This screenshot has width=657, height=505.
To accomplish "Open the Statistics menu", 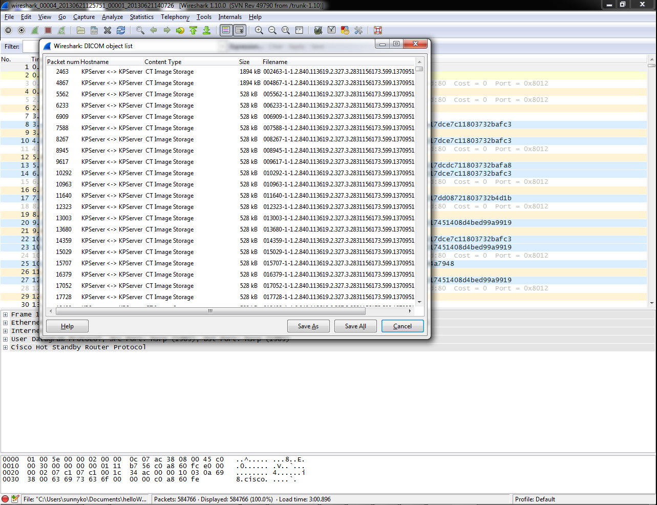I will [142, 17].
